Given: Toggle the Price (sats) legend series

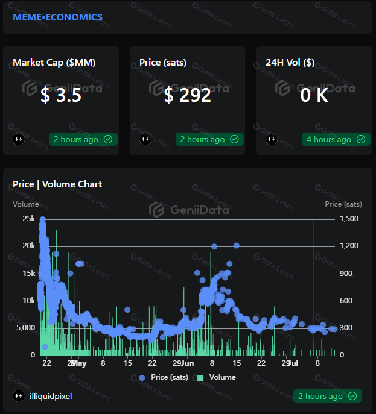Looking at the screenshot, I should pyautogui.click(x=164, y=377).
